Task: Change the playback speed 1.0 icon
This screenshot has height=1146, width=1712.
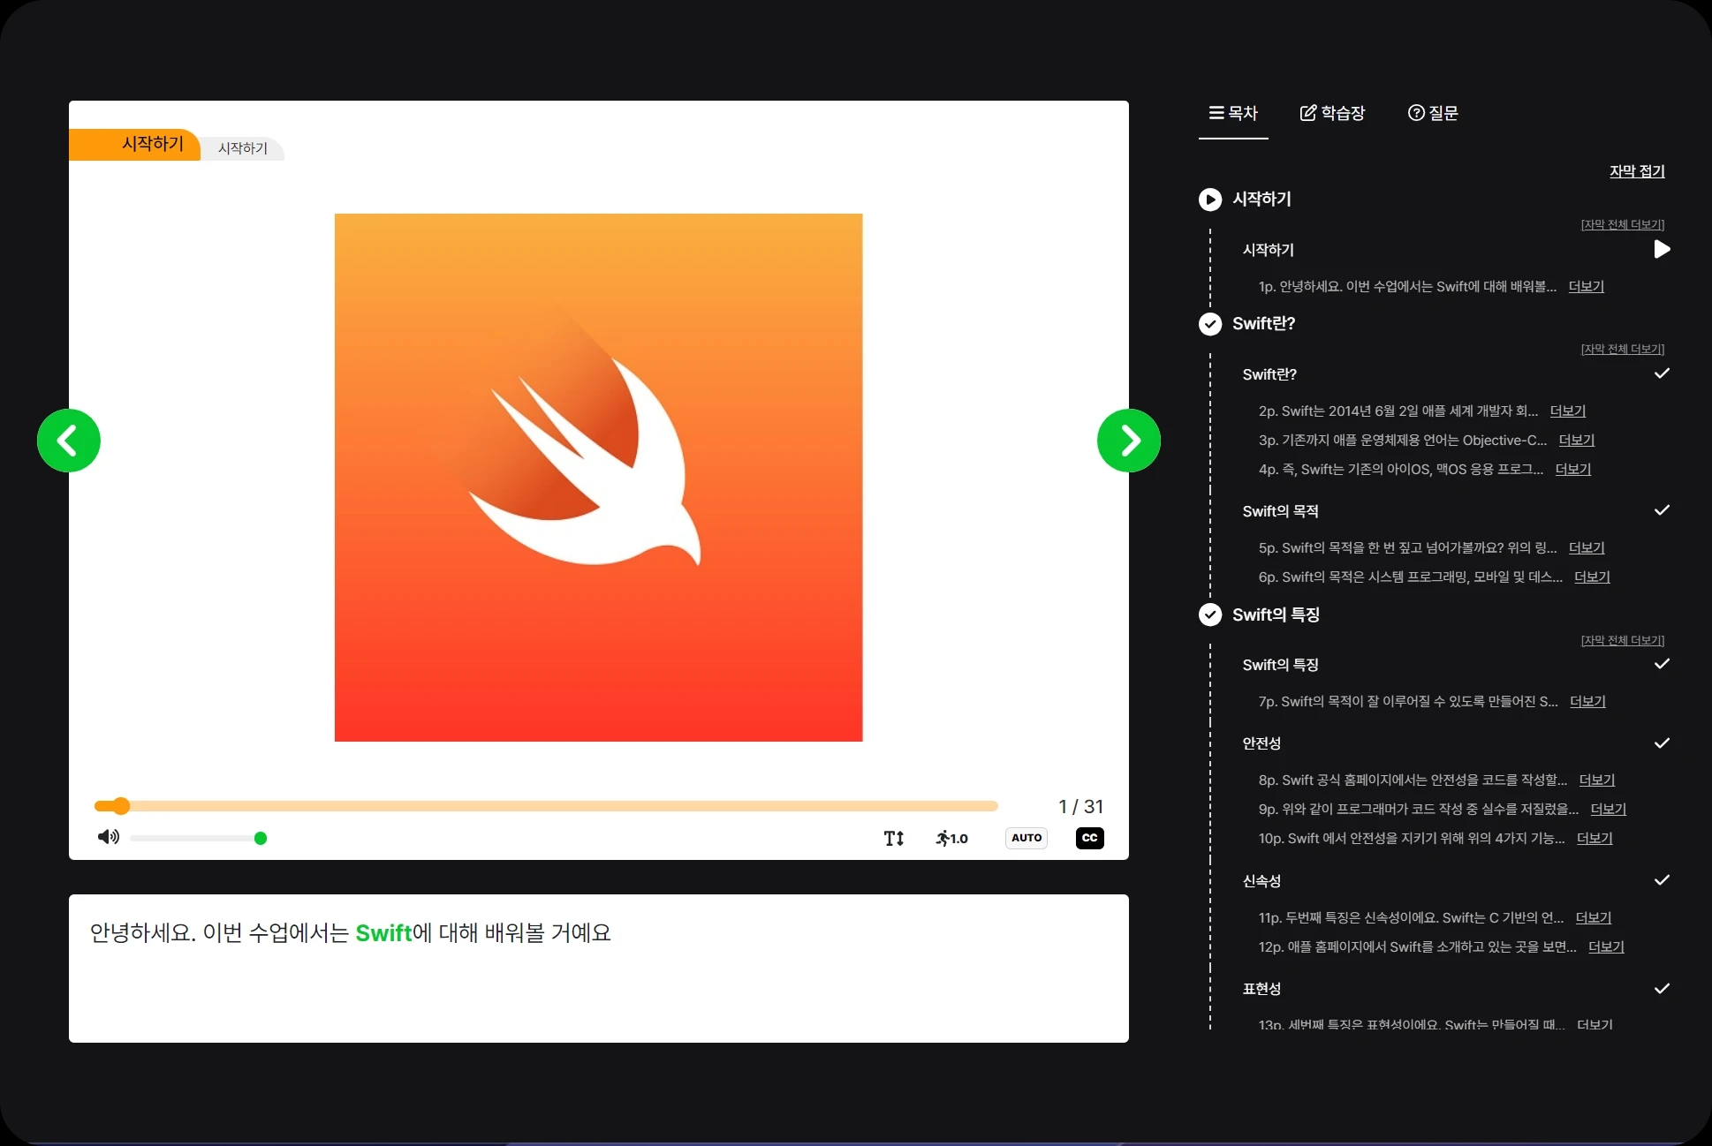Action: click(x=952, y=838)
